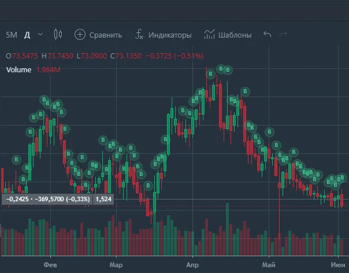This screenshot has height=273, width=349.
Task: Click the Шаблоны templates chart icon
Action: click(x=209, y=34)
